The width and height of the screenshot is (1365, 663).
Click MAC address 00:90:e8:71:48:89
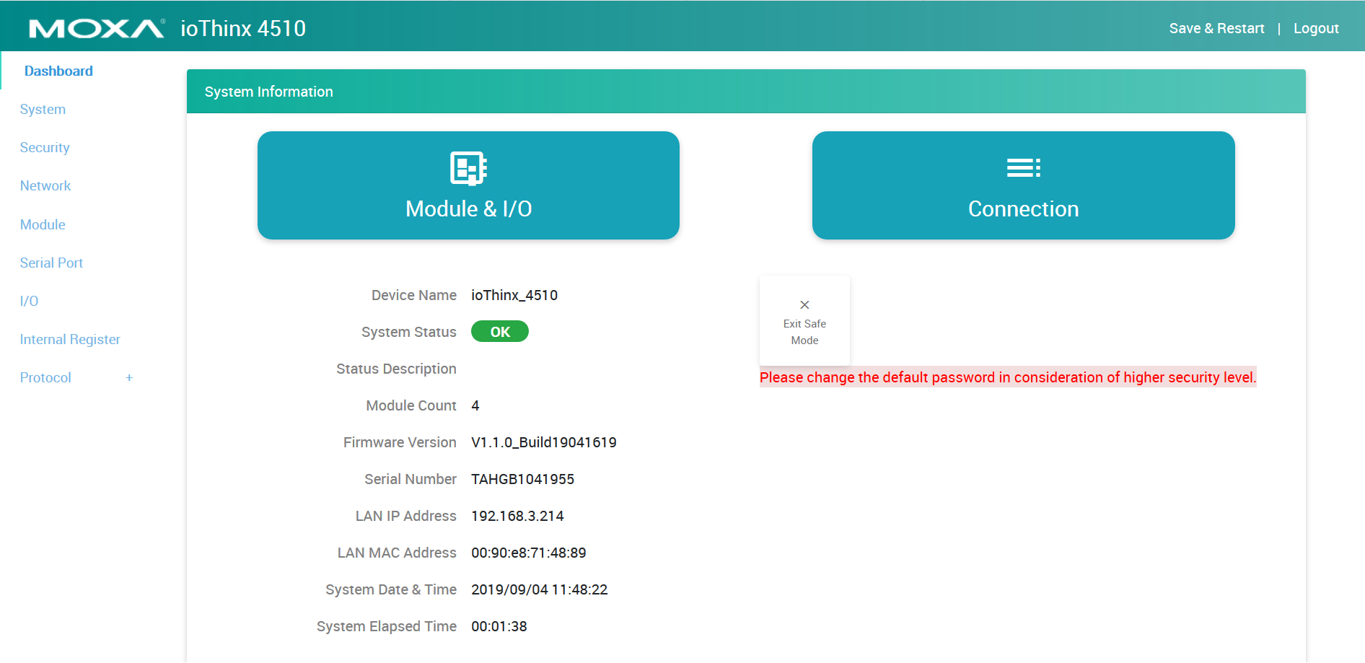pos(528,553)
